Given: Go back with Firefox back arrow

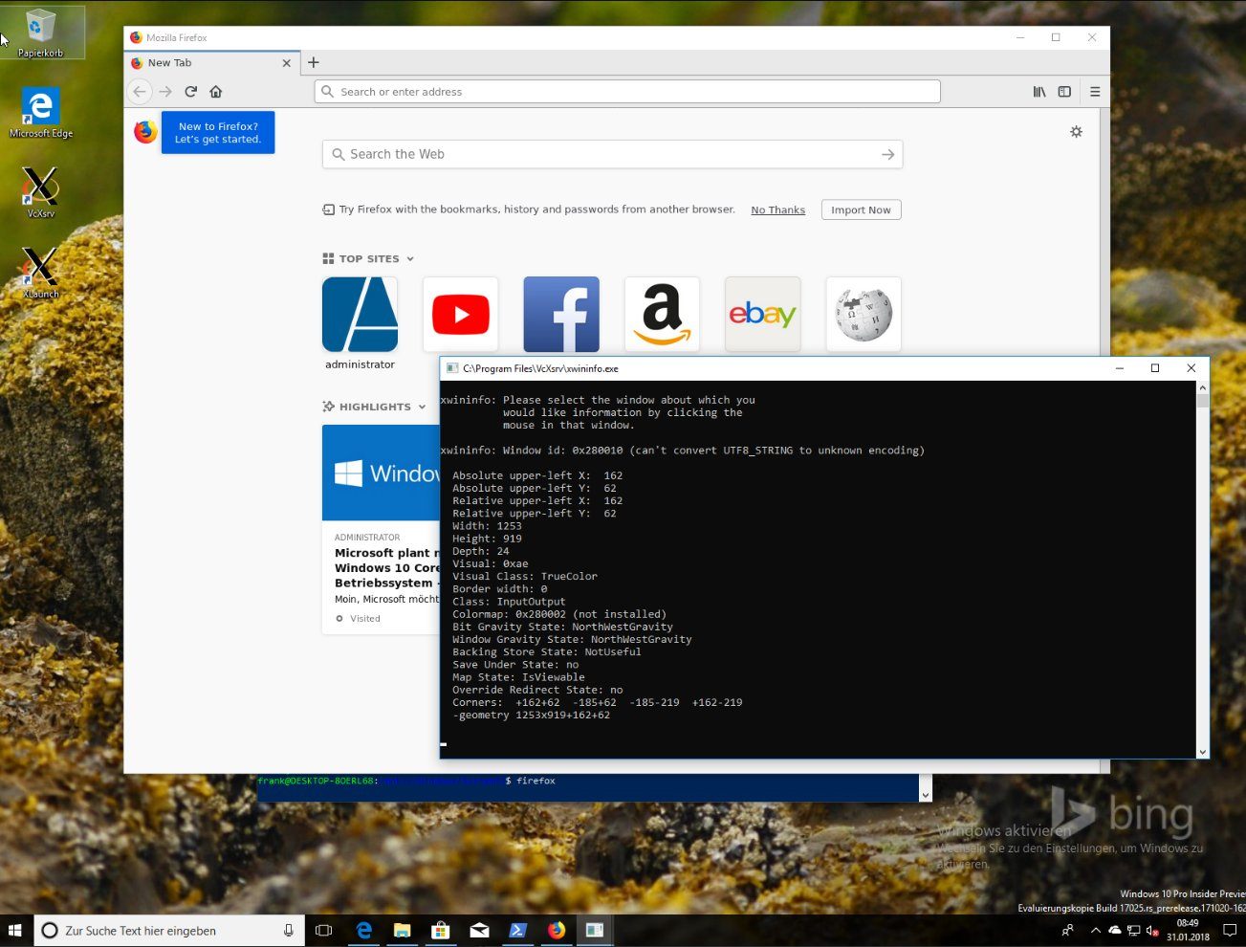Looking at the screenshot, I should click(140, 92).
